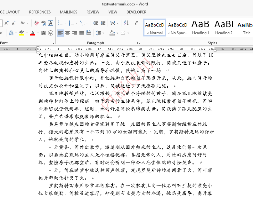The image size is (253, 198).
Task: Toggle Character Shading on selected text
Action: pyautogui.click(x=44, y=33)
